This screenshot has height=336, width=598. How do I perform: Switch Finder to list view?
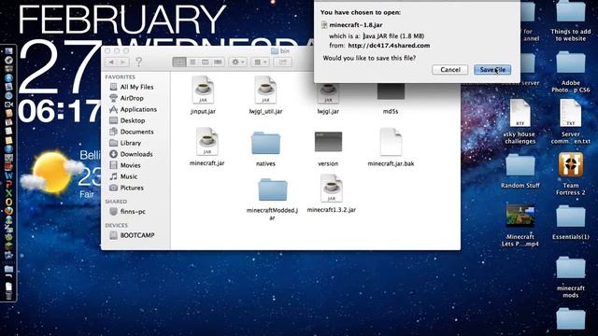point(192,63)
